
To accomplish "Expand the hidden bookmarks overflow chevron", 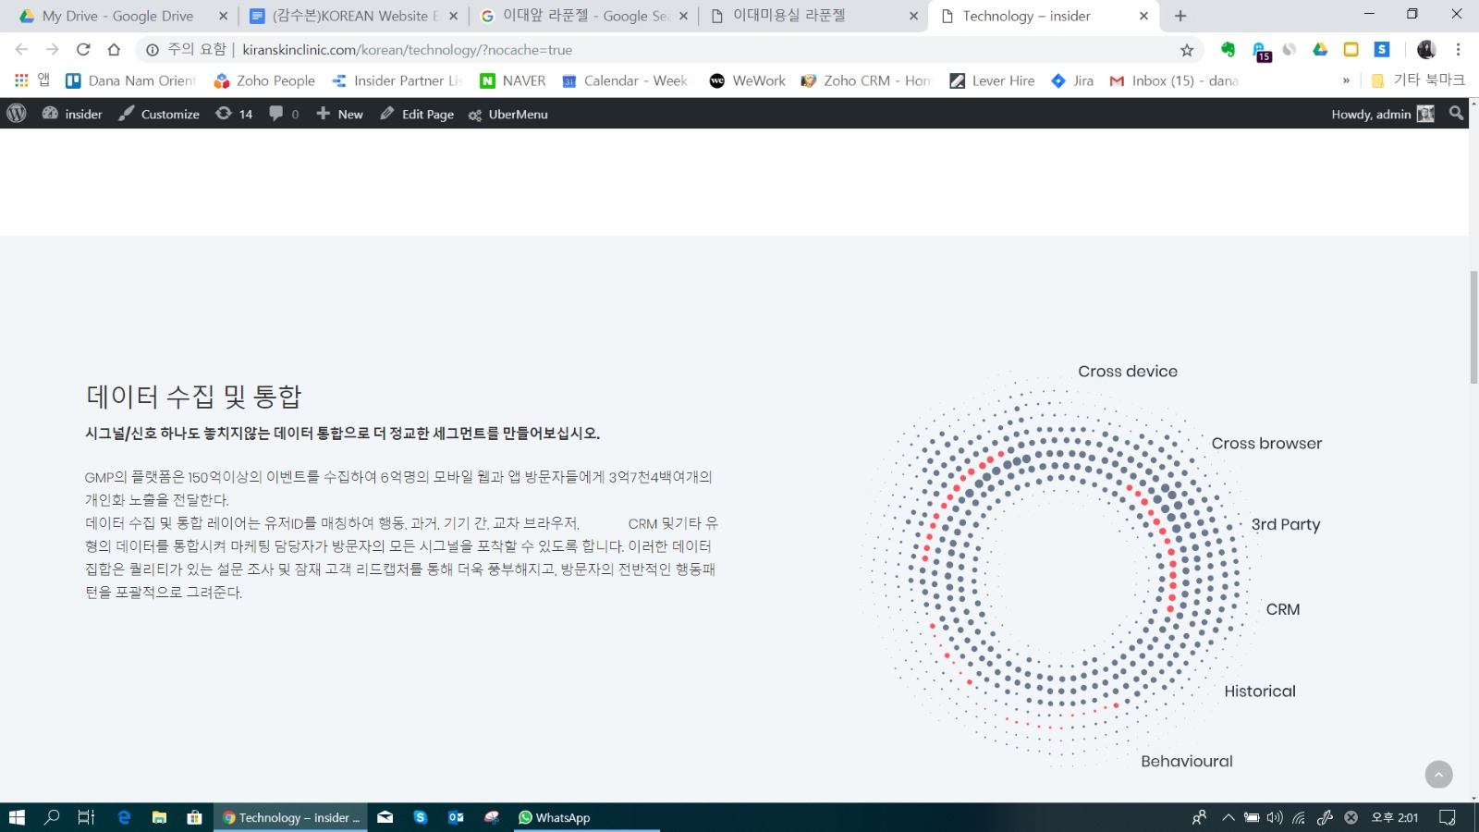I will point(1346,81).
